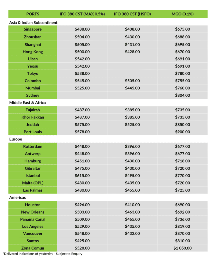216x261 pixels.
Task: Click the Delivered Indications footnote text
Action: tap(42, 254)
